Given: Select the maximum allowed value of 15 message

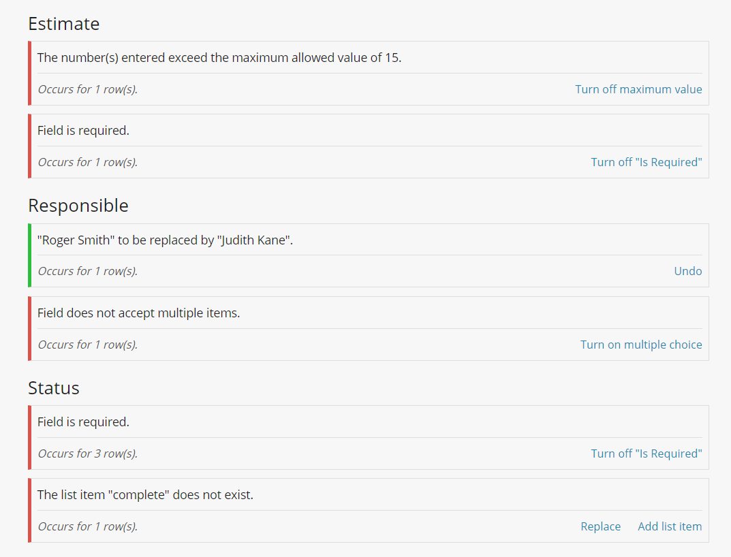Looking at the screenshot, I should click(219, 58).
